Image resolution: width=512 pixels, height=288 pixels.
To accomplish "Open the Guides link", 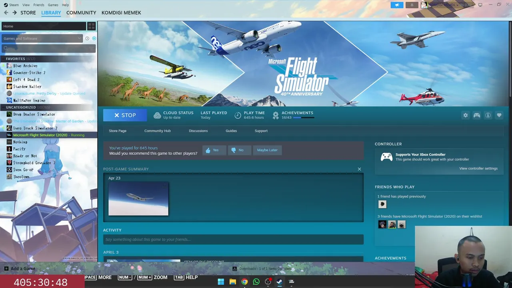I will tap(231, 131).
